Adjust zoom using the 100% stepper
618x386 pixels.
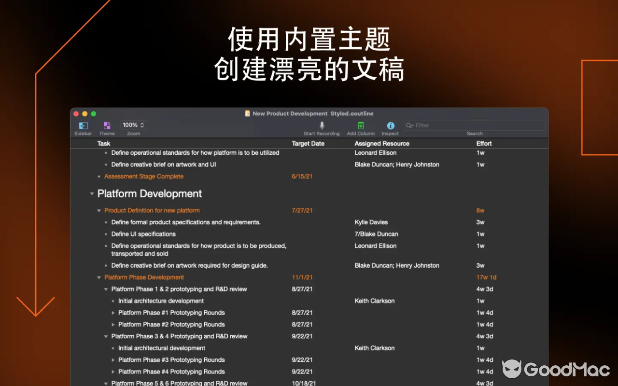[x=142, y=124]
